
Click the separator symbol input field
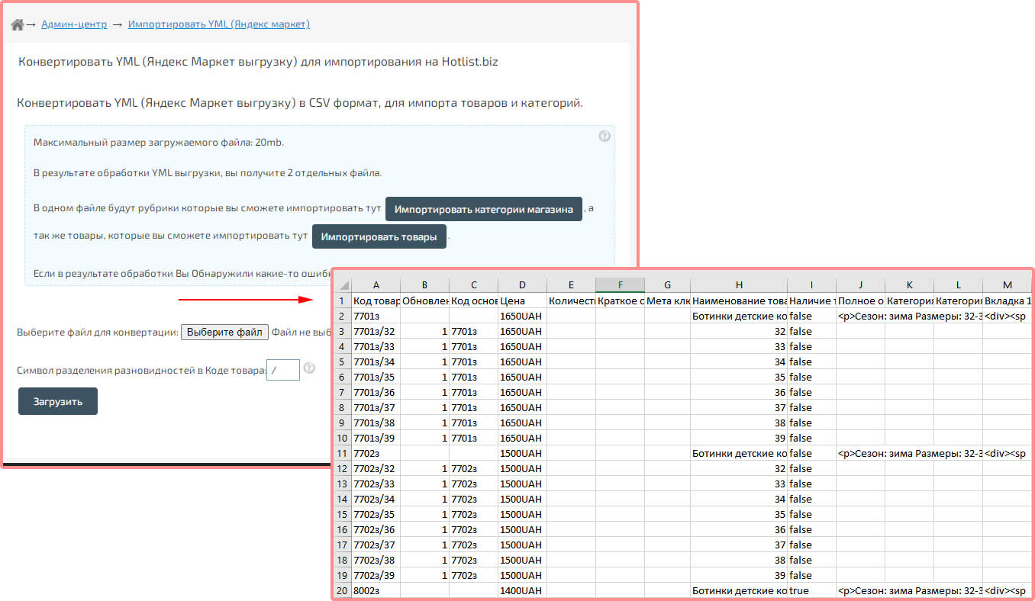coord(282,370)
